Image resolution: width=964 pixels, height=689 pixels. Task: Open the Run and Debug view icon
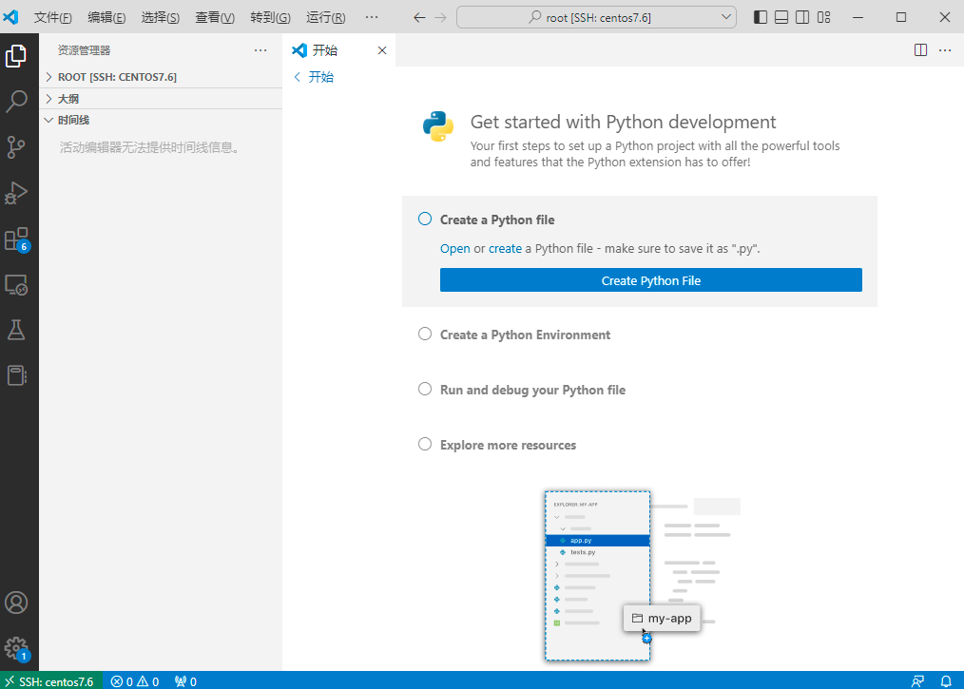[16, 193]
